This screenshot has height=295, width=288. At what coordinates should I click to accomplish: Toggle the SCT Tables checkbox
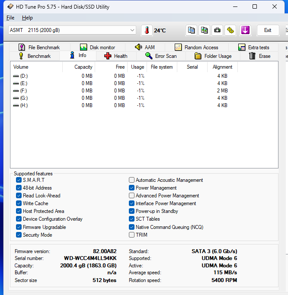[131, 219]
